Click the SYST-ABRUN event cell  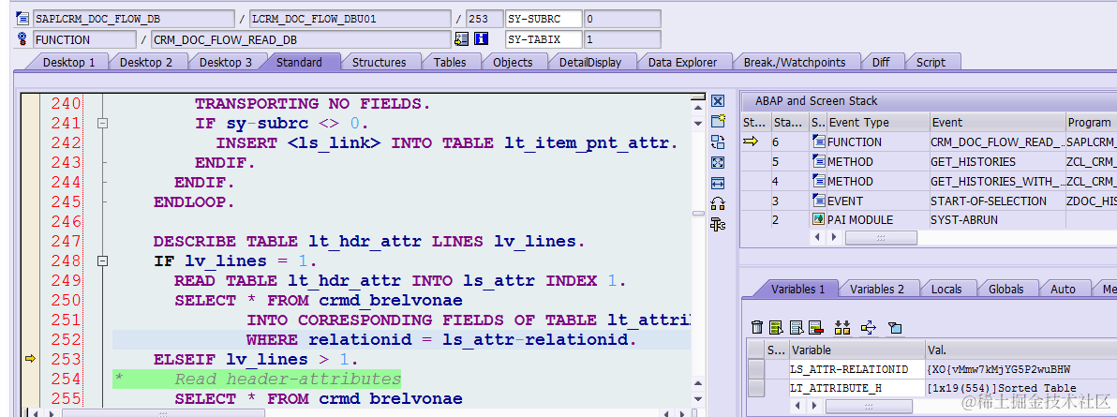[x=997, y=219]
